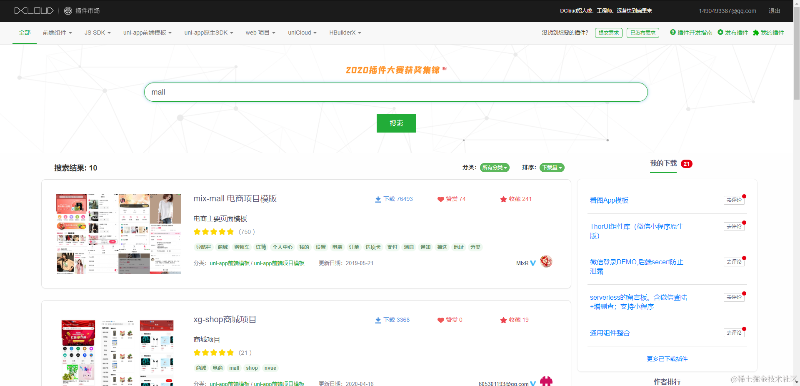Open the uni-app前端模板 dropdown menu
The height and width of the screenshot is (386, 800).
click(x=147, y=33)
